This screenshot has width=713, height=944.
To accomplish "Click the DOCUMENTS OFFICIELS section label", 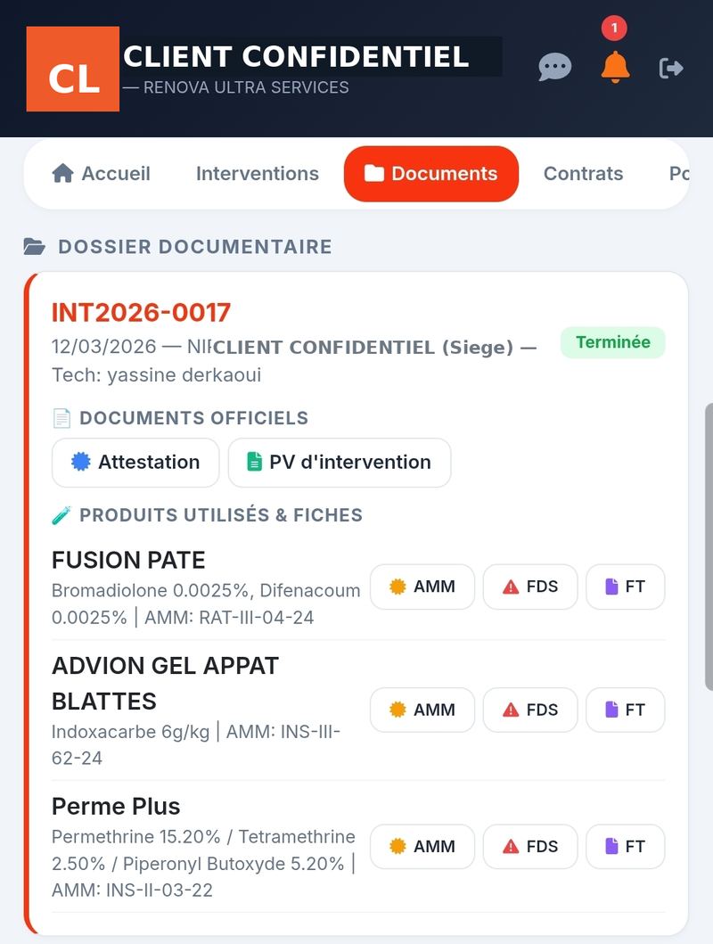I will coord(193,418).
